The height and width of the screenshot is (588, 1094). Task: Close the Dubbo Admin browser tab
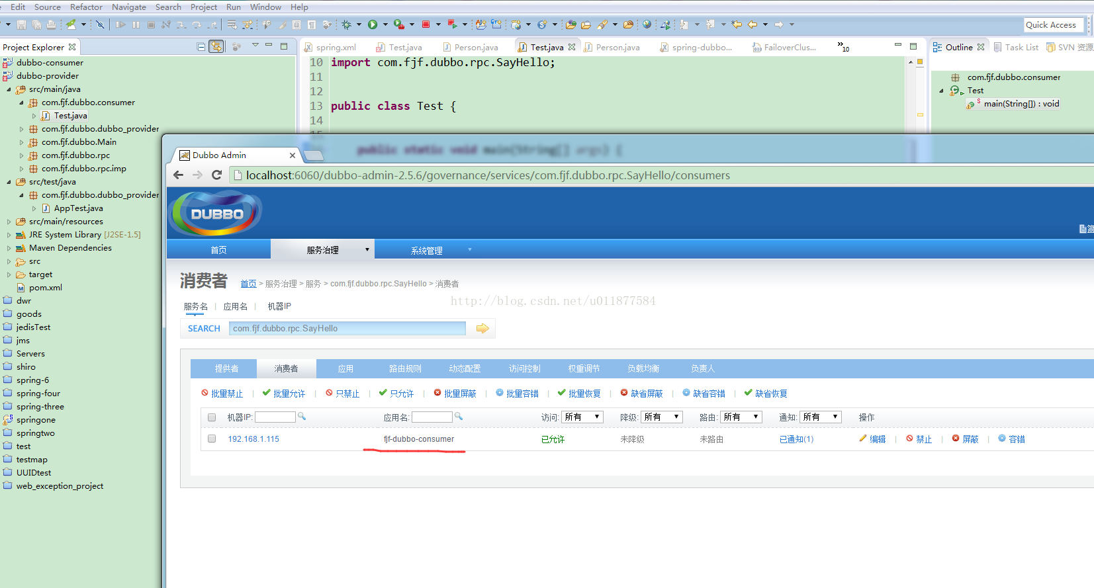(x=293, y=155)
